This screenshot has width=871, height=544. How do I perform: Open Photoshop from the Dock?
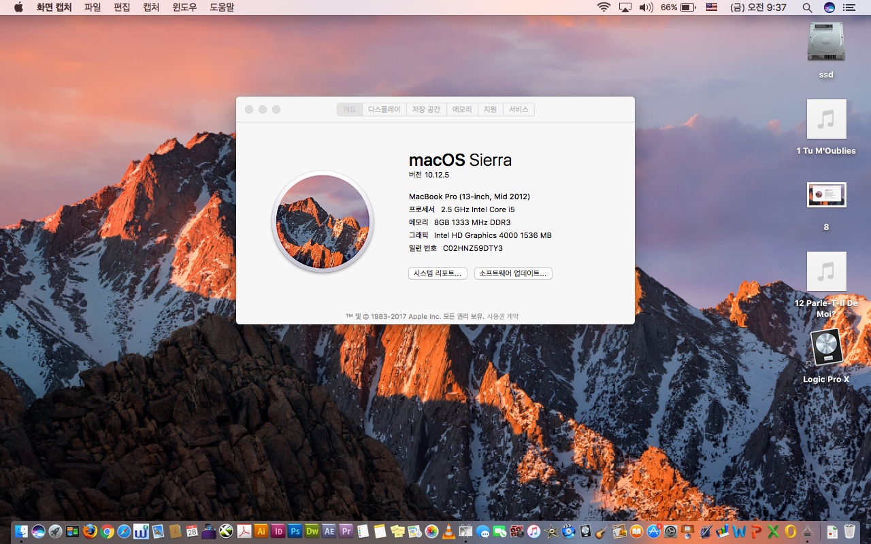click(295, 532)
